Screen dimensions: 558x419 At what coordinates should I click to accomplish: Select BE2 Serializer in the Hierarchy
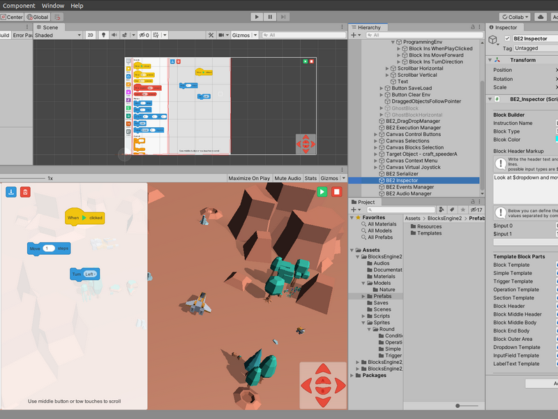tap(402, 174)
